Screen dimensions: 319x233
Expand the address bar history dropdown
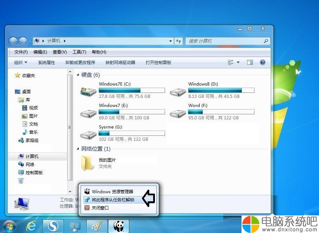(x=170, y=41)
